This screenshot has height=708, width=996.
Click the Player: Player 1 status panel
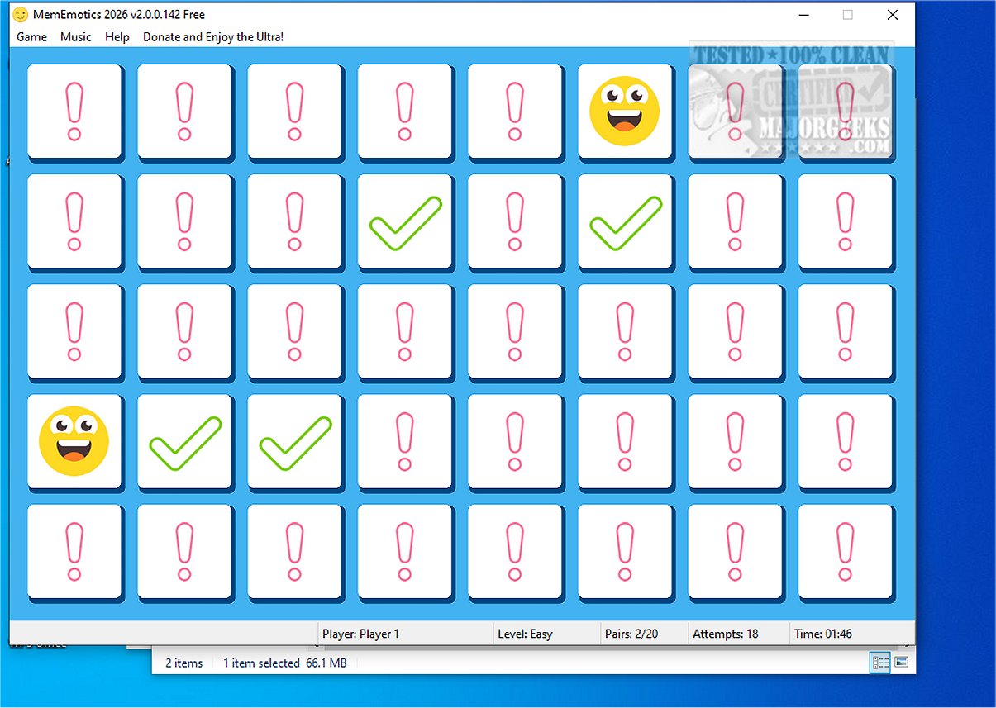(x=405, y=634)
